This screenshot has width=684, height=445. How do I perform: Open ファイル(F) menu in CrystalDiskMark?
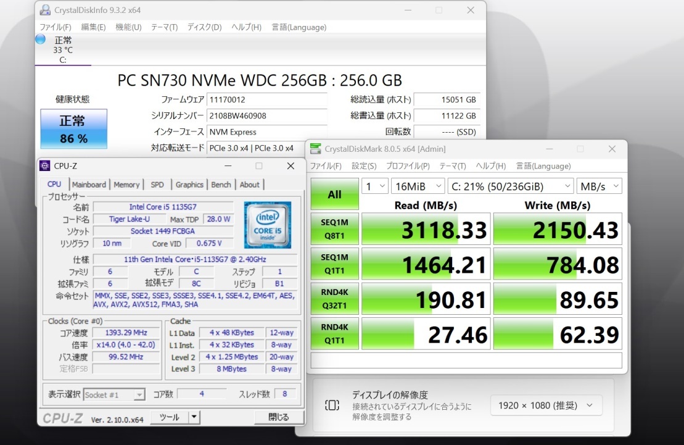click(326, 166)
